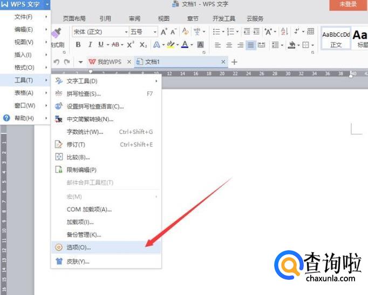Apply superscript X² formatting
This screenshot has width=368, height=295.
point(131,45)
